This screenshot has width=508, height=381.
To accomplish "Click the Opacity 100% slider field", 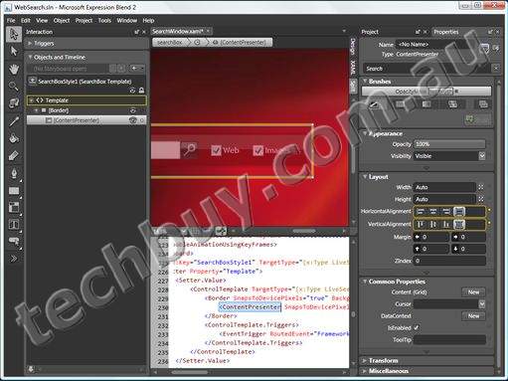I will pyautogui.click(x=449, y=144).
